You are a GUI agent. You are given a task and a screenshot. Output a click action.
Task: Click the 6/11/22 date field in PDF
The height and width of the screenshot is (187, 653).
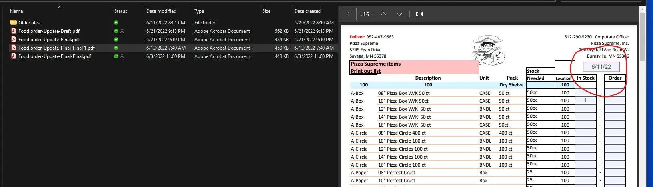coord(601,67)
